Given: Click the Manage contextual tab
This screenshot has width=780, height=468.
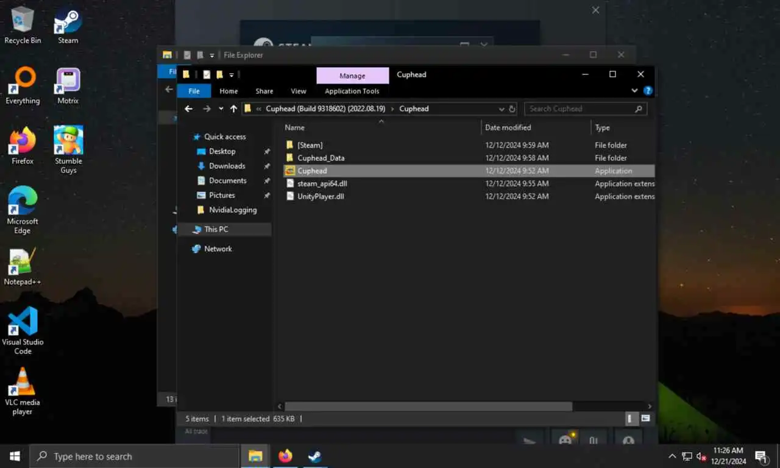Looking at the screenshot, I should click(352, 76).
